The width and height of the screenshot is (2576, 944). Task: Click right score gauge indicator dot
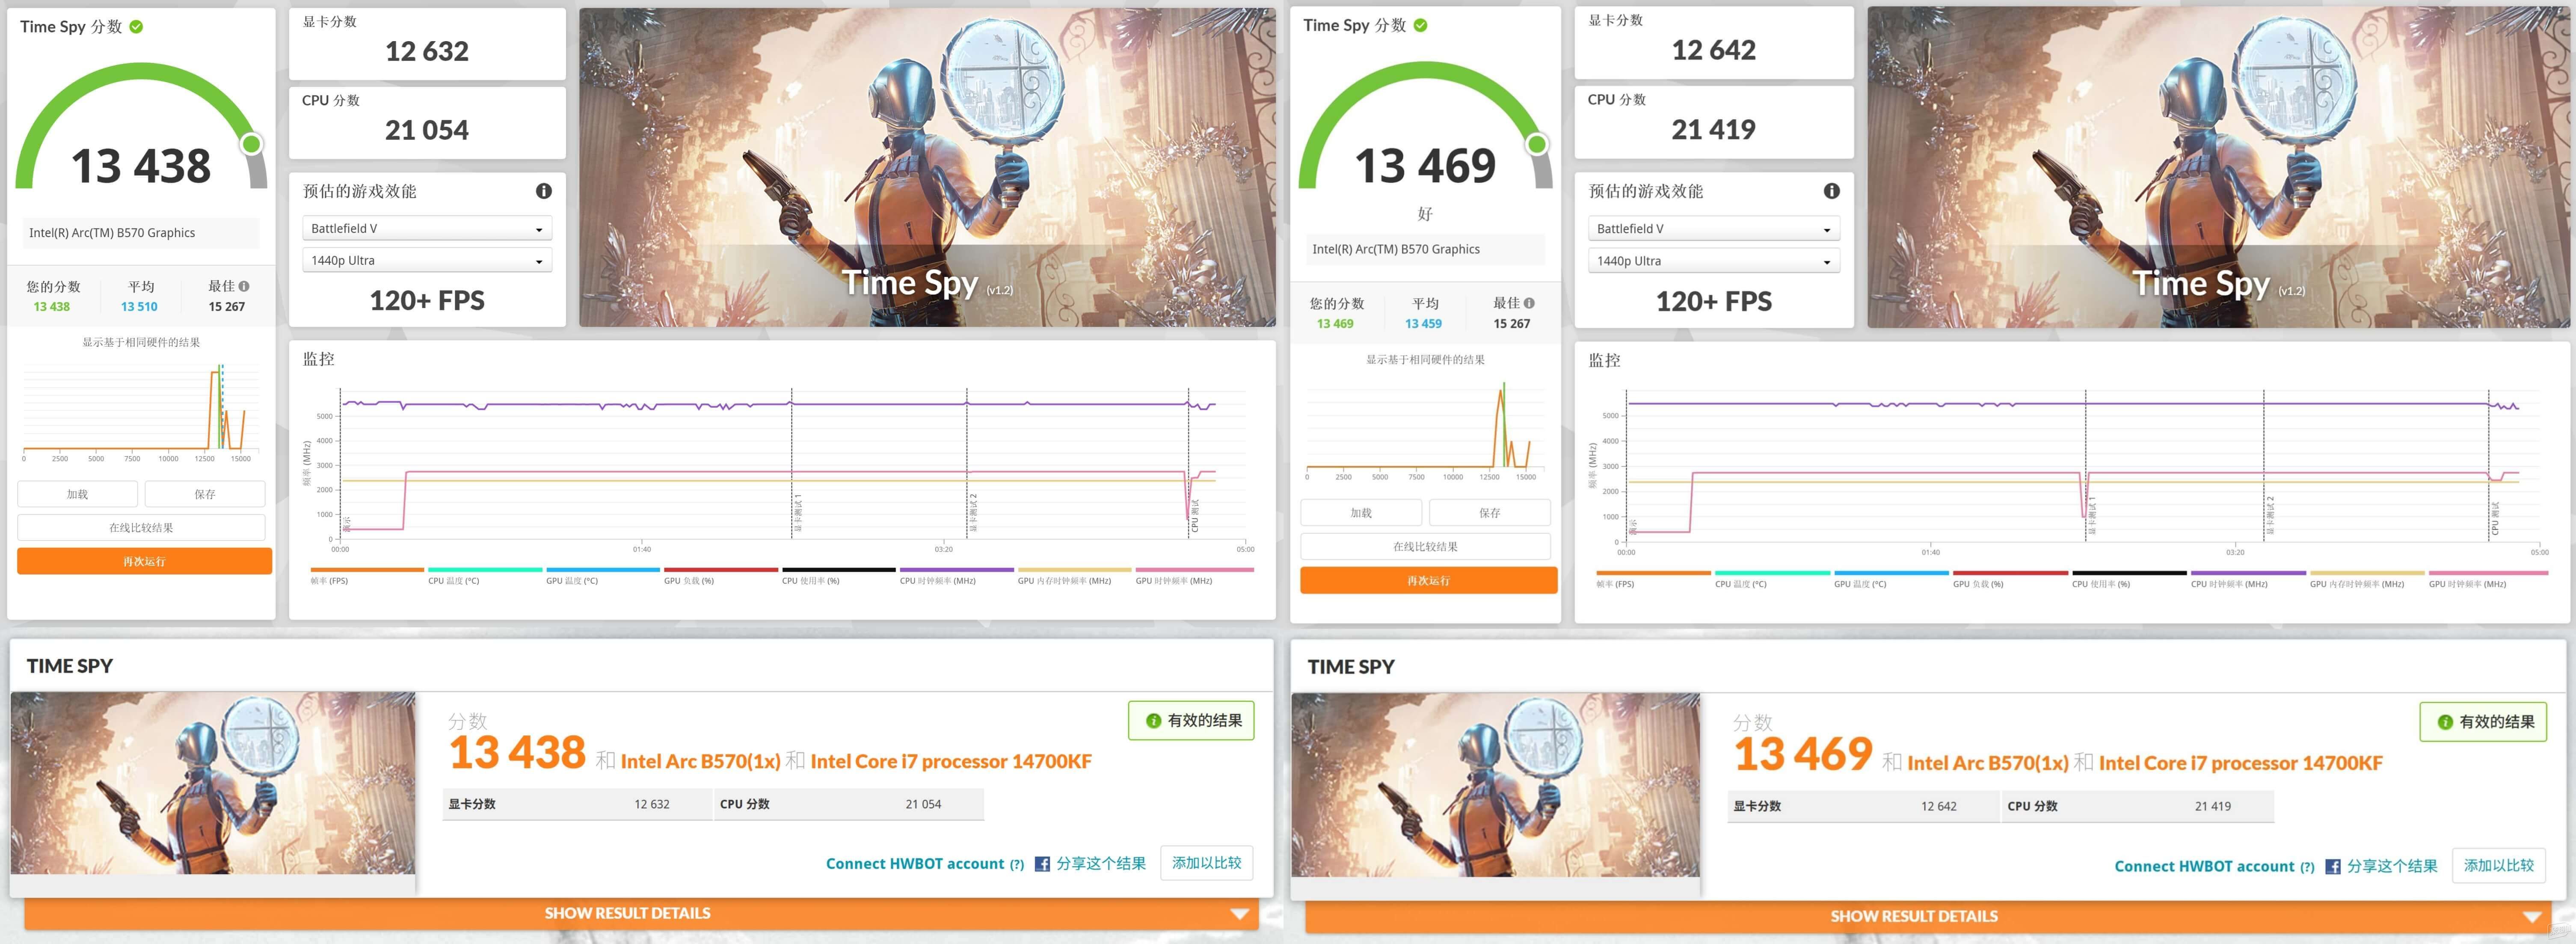click(1537, 144)
